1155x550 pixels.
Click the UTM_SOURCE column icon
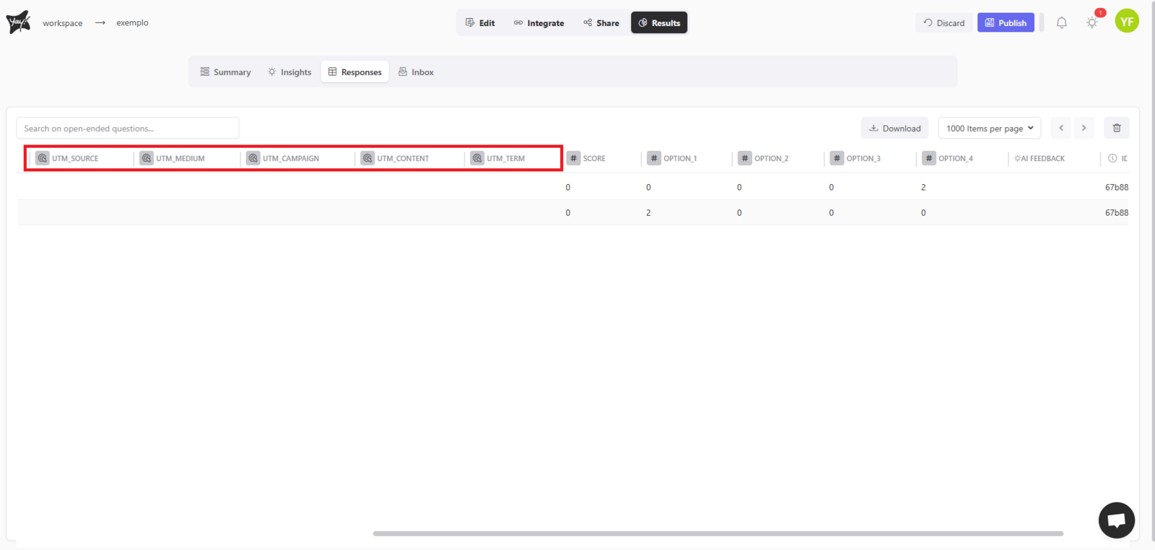coord(43,158)
